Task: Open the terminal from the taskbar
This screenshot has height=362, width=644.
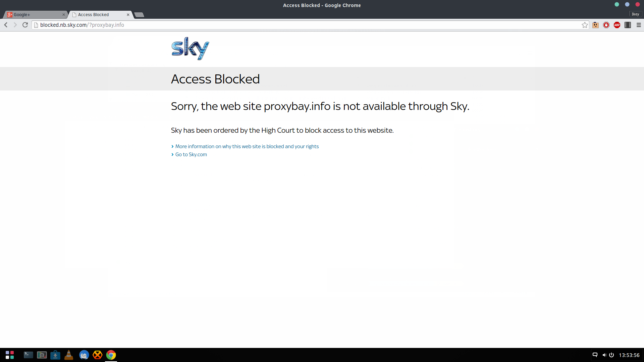Action: click(x=29, y=355)
